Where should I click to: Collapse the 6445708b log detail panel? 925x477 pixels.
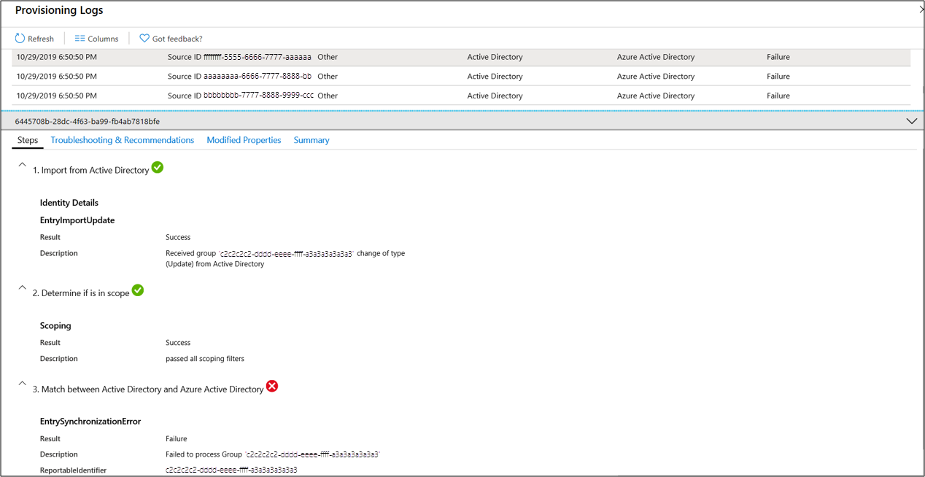(x=911, y=120)
